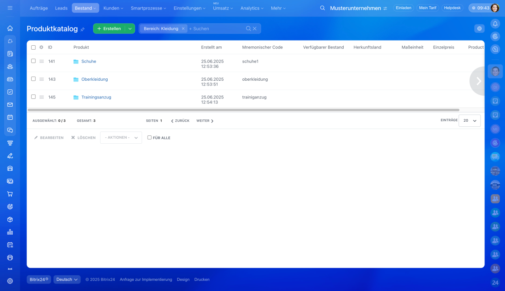Expand the Erstellen button dropdown arrow
Screen dimensions: 505x291
[x=130, y=28]
